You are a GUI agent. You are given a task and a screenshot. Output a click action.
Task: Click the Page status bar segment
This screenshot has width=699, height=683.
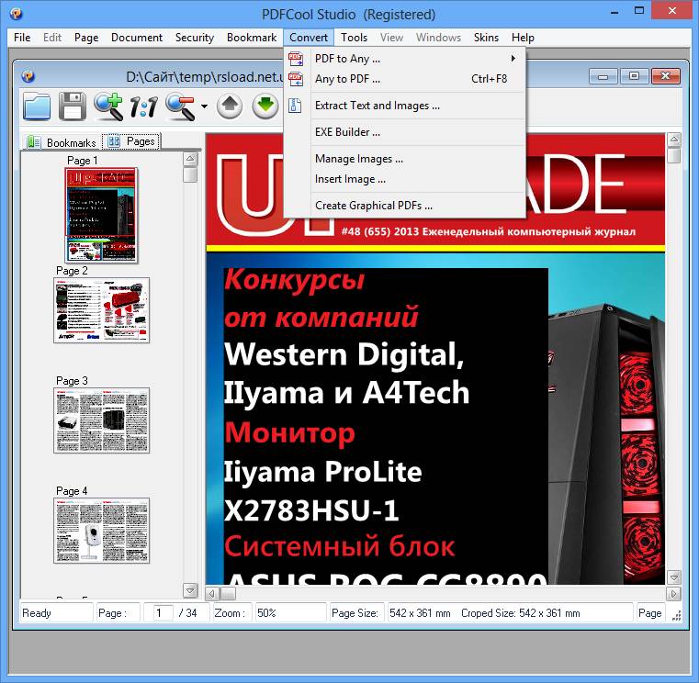tap(650, 613)
